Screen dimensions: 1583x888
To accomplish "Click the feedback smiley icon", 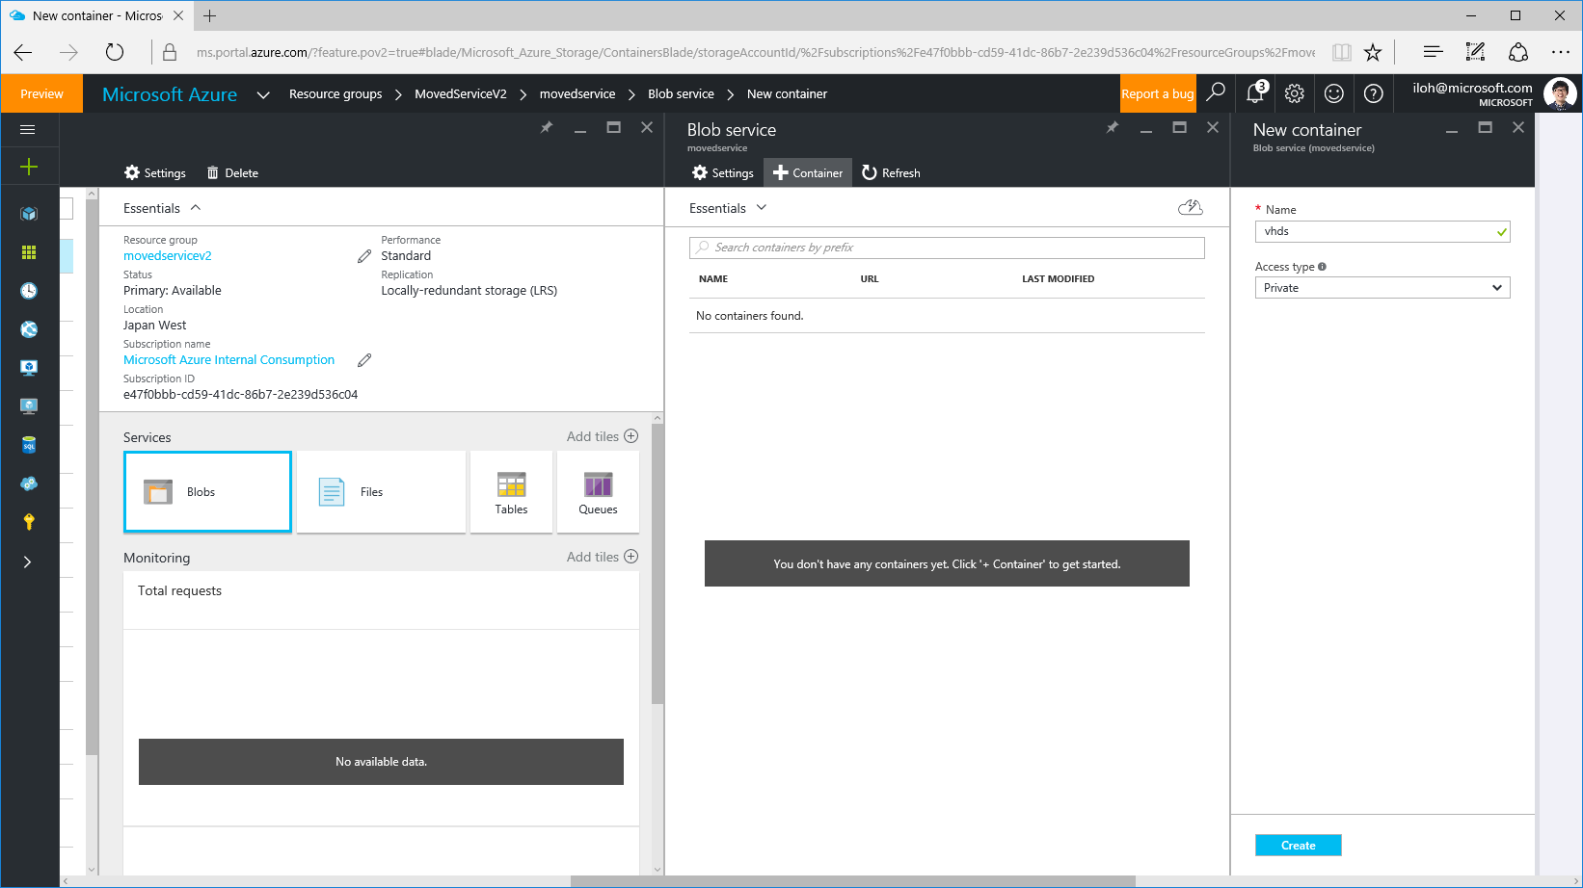I will [x=1334, y=93].
